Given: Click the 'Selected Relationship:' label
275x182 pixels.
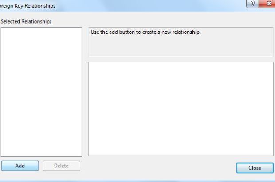Looking at the screenshot, I should (26, 21).
